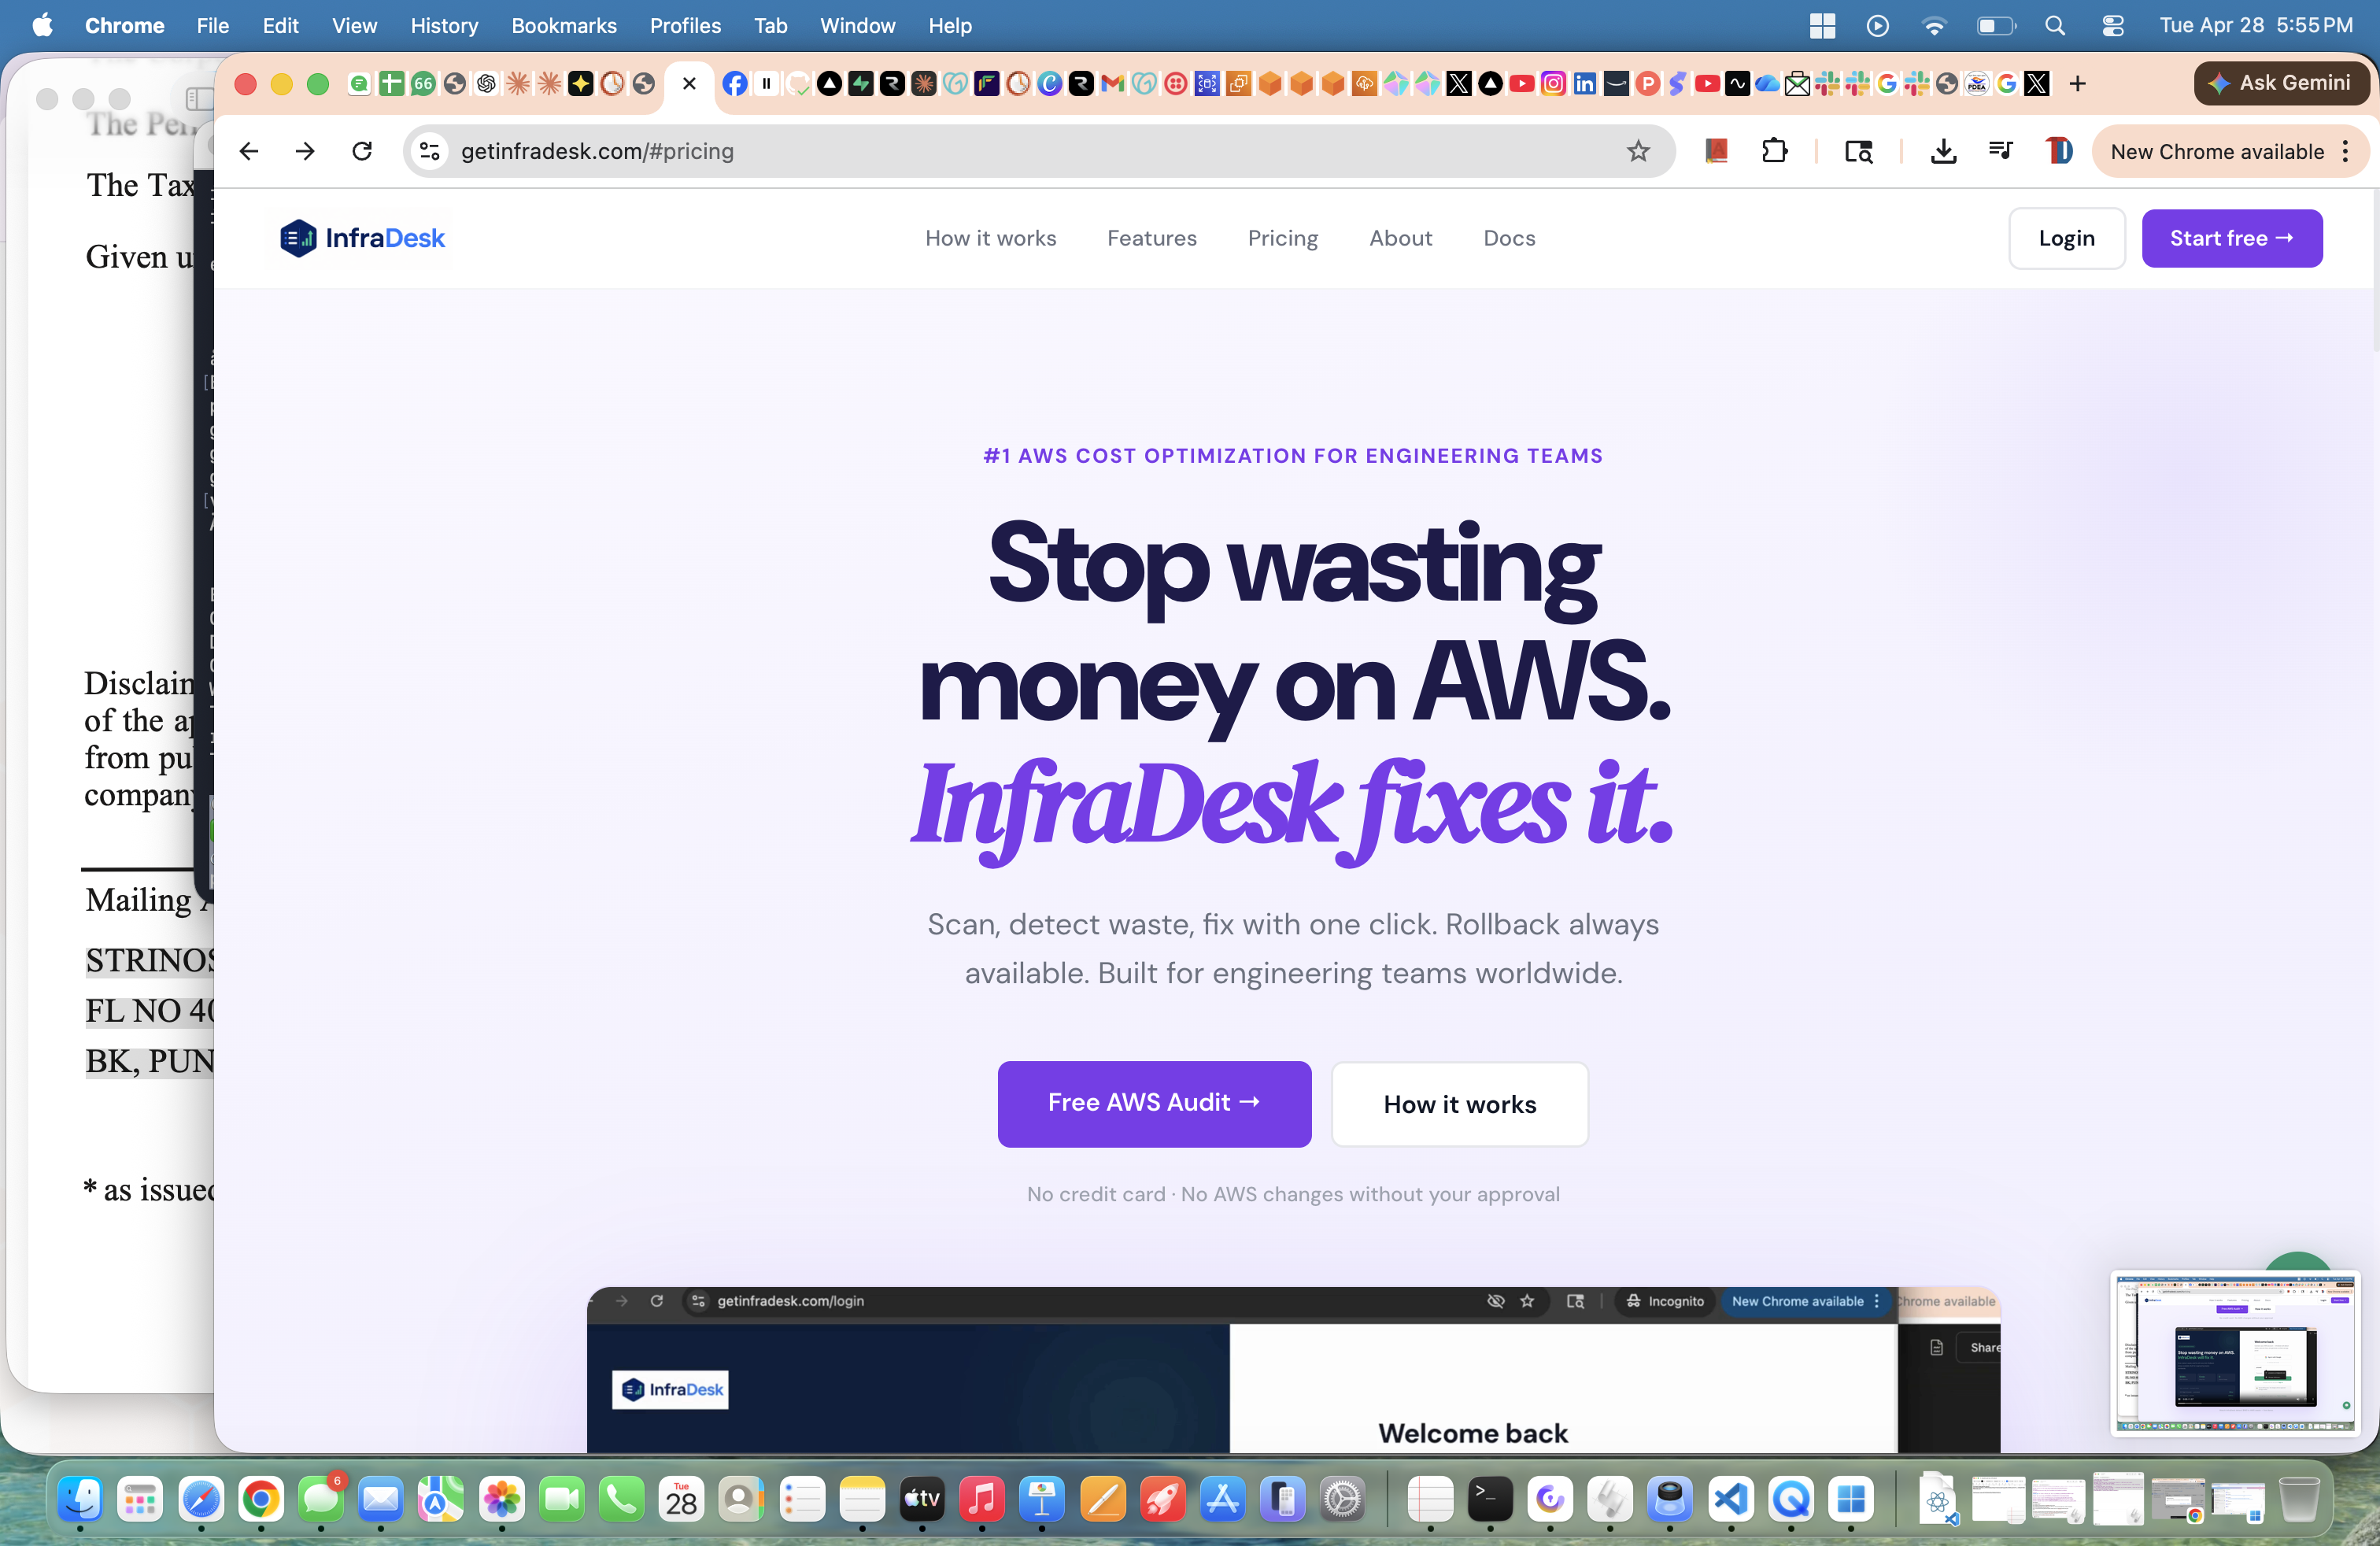Viewport: 2380px width, 1546px height.
Task: Open FaceTime from the Dock
Action: coord(561,1498)
